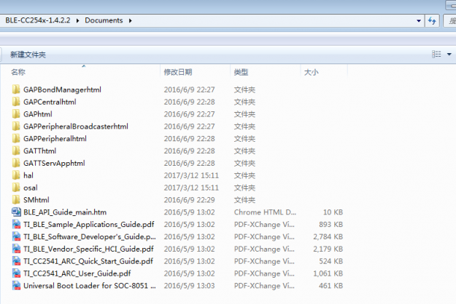Select the BLE_API_Guide_main.htm file name

coord(65,212)
